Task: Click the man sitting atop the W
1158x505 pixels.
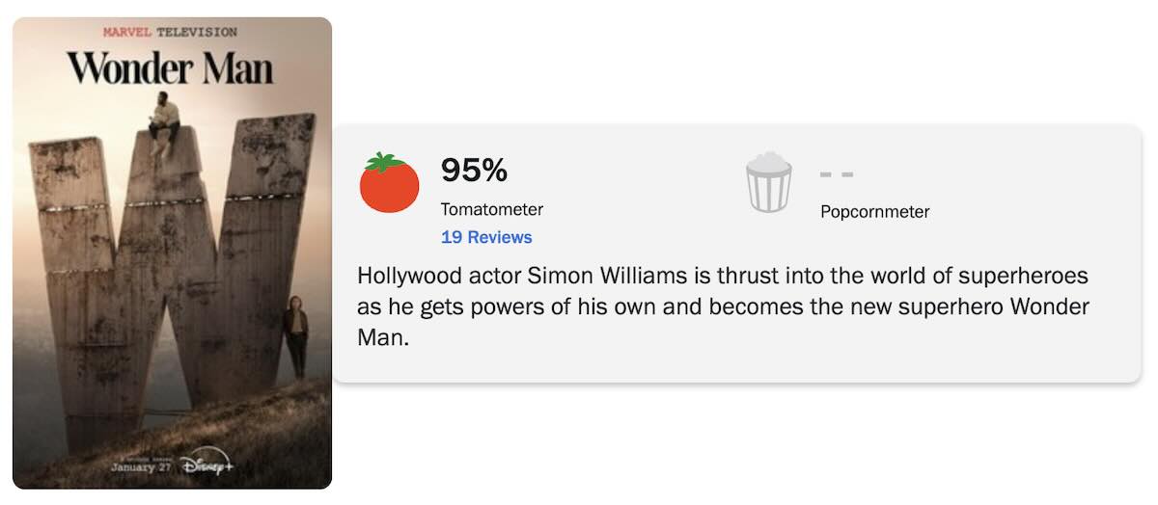Action: 165,120
